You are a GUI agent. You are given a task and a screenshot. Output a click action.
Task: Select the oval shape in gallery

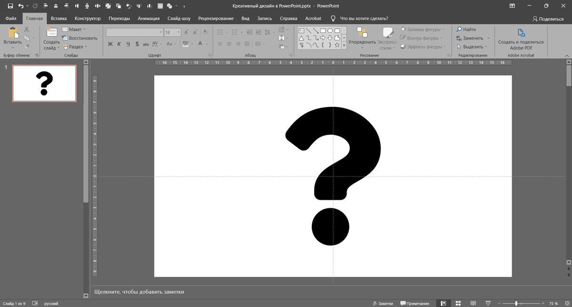pos(330,31)
